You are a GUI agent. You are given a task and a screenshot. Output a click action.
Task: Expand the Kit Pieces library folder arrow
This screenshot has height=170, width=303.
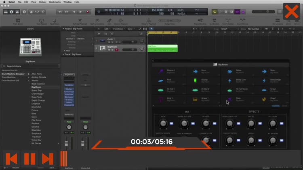pyautogui.click(x=58, y=143)
